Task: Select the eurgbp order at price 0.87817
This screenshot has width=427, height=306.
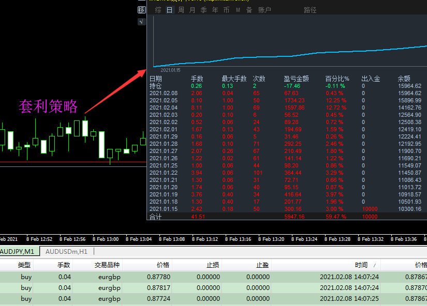Action: coord(213,288)
